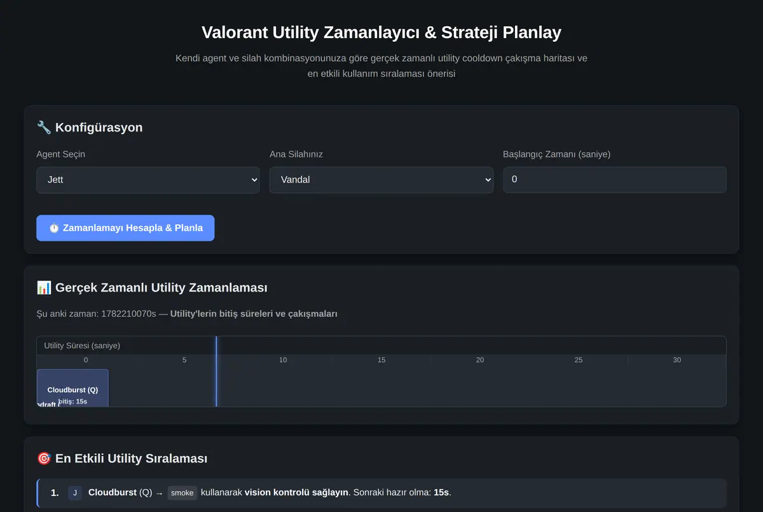Click the page title Valorant Utility Zamanlayıcı
Image resolution: width=763 pixels, height=512 pixels.
381,32
